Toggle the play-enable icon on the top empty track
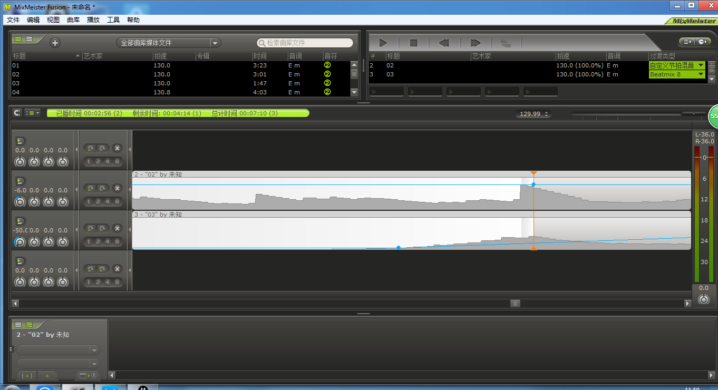The width and height of the screenshot is (718, 390). click(20, 141)
